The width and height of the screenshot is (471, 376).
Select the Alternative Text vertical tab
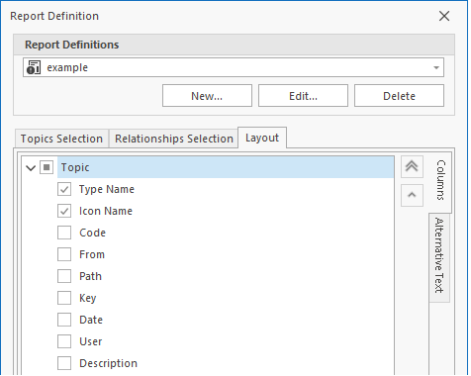[x=441, y=257]
